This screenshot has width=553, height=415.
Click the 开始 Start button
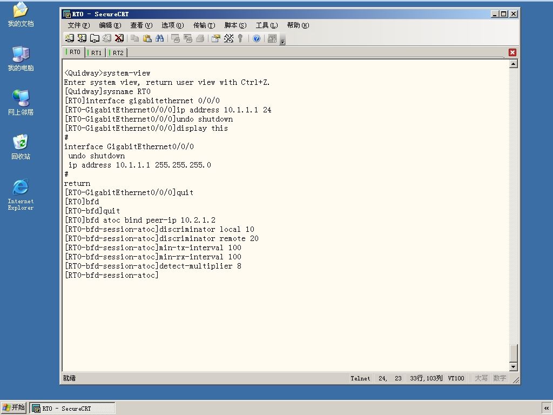click(x=14, y=407)
